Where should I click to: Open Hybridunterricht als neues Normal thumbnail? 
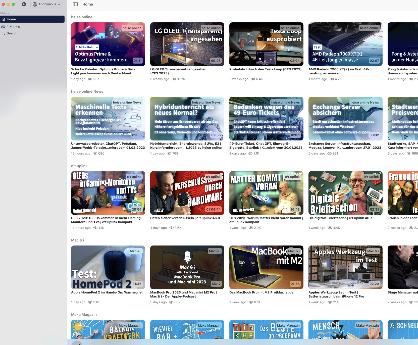(x=187, y=119)
